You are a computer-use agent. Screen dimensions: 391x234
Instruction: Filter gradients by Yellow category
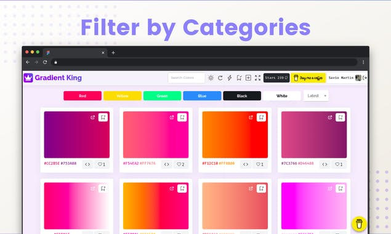tap(123, 96)
